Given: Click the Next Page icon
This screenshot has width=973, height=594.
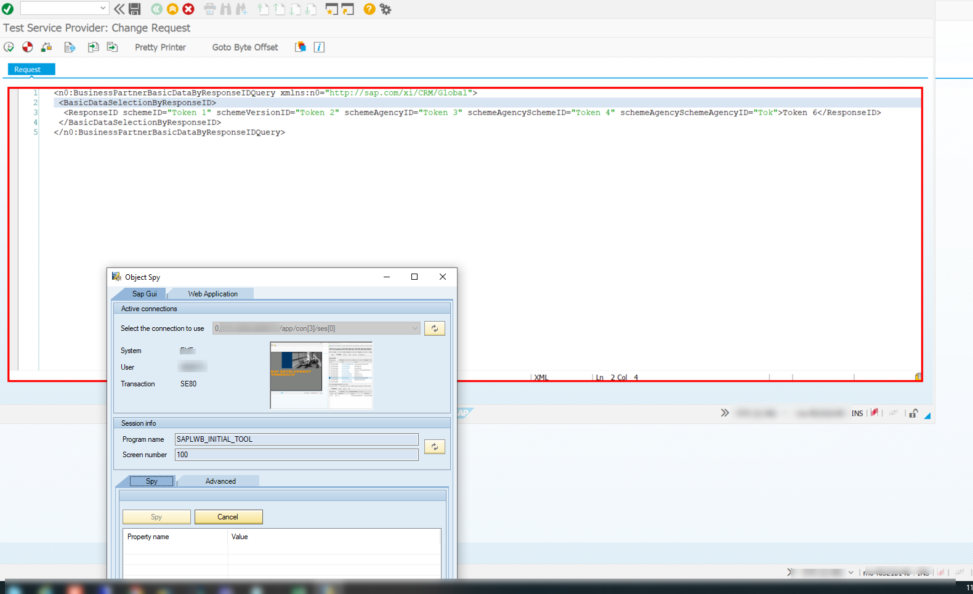Looking at the screenshot, I should click(295, 9).
